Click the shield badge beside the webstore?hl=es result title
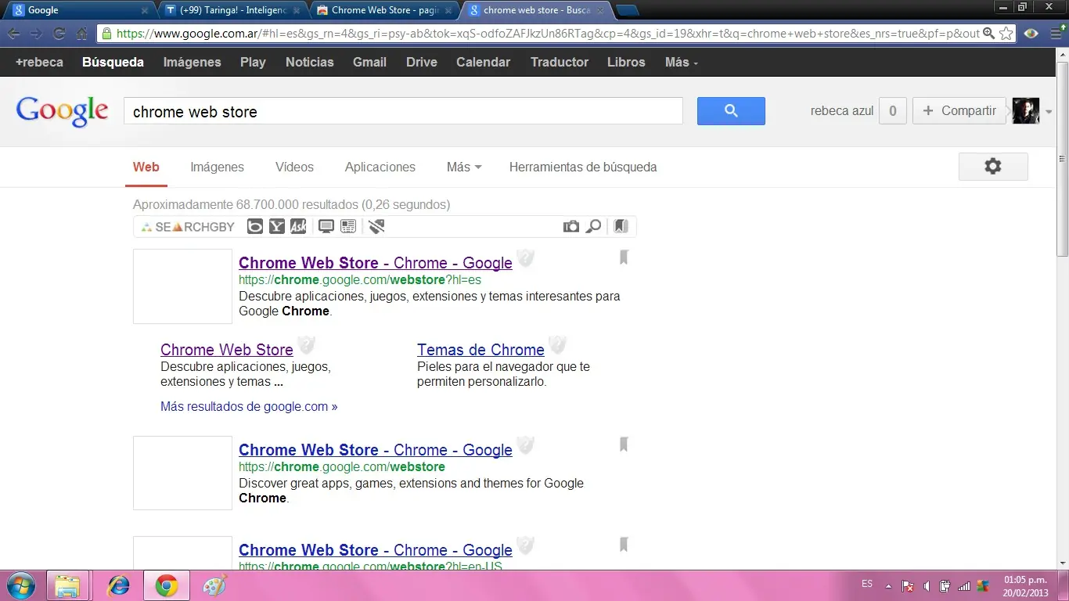Image resolution: width=1069 pixels, height=601 pixels. [526, 258]
